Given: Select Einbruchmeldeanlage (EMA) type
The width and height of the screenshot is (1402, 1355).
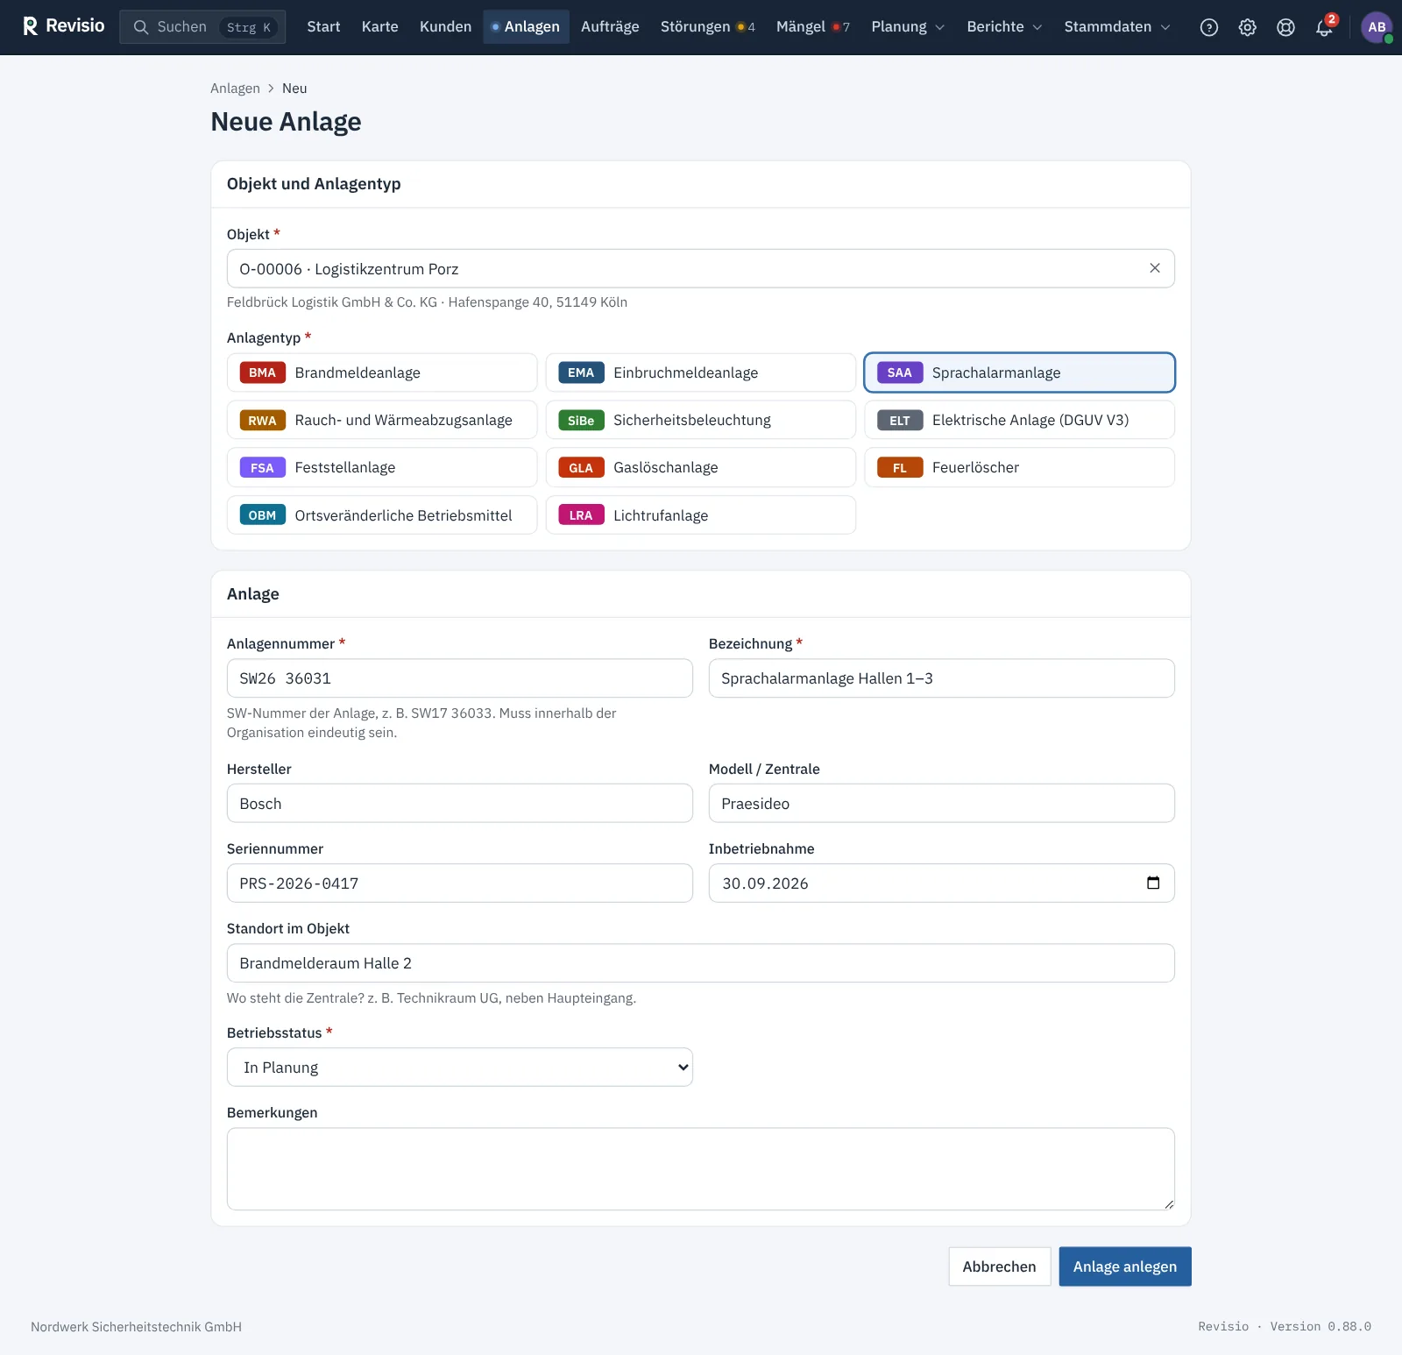Looking at the screenshot, I should (x=700, y=372).
